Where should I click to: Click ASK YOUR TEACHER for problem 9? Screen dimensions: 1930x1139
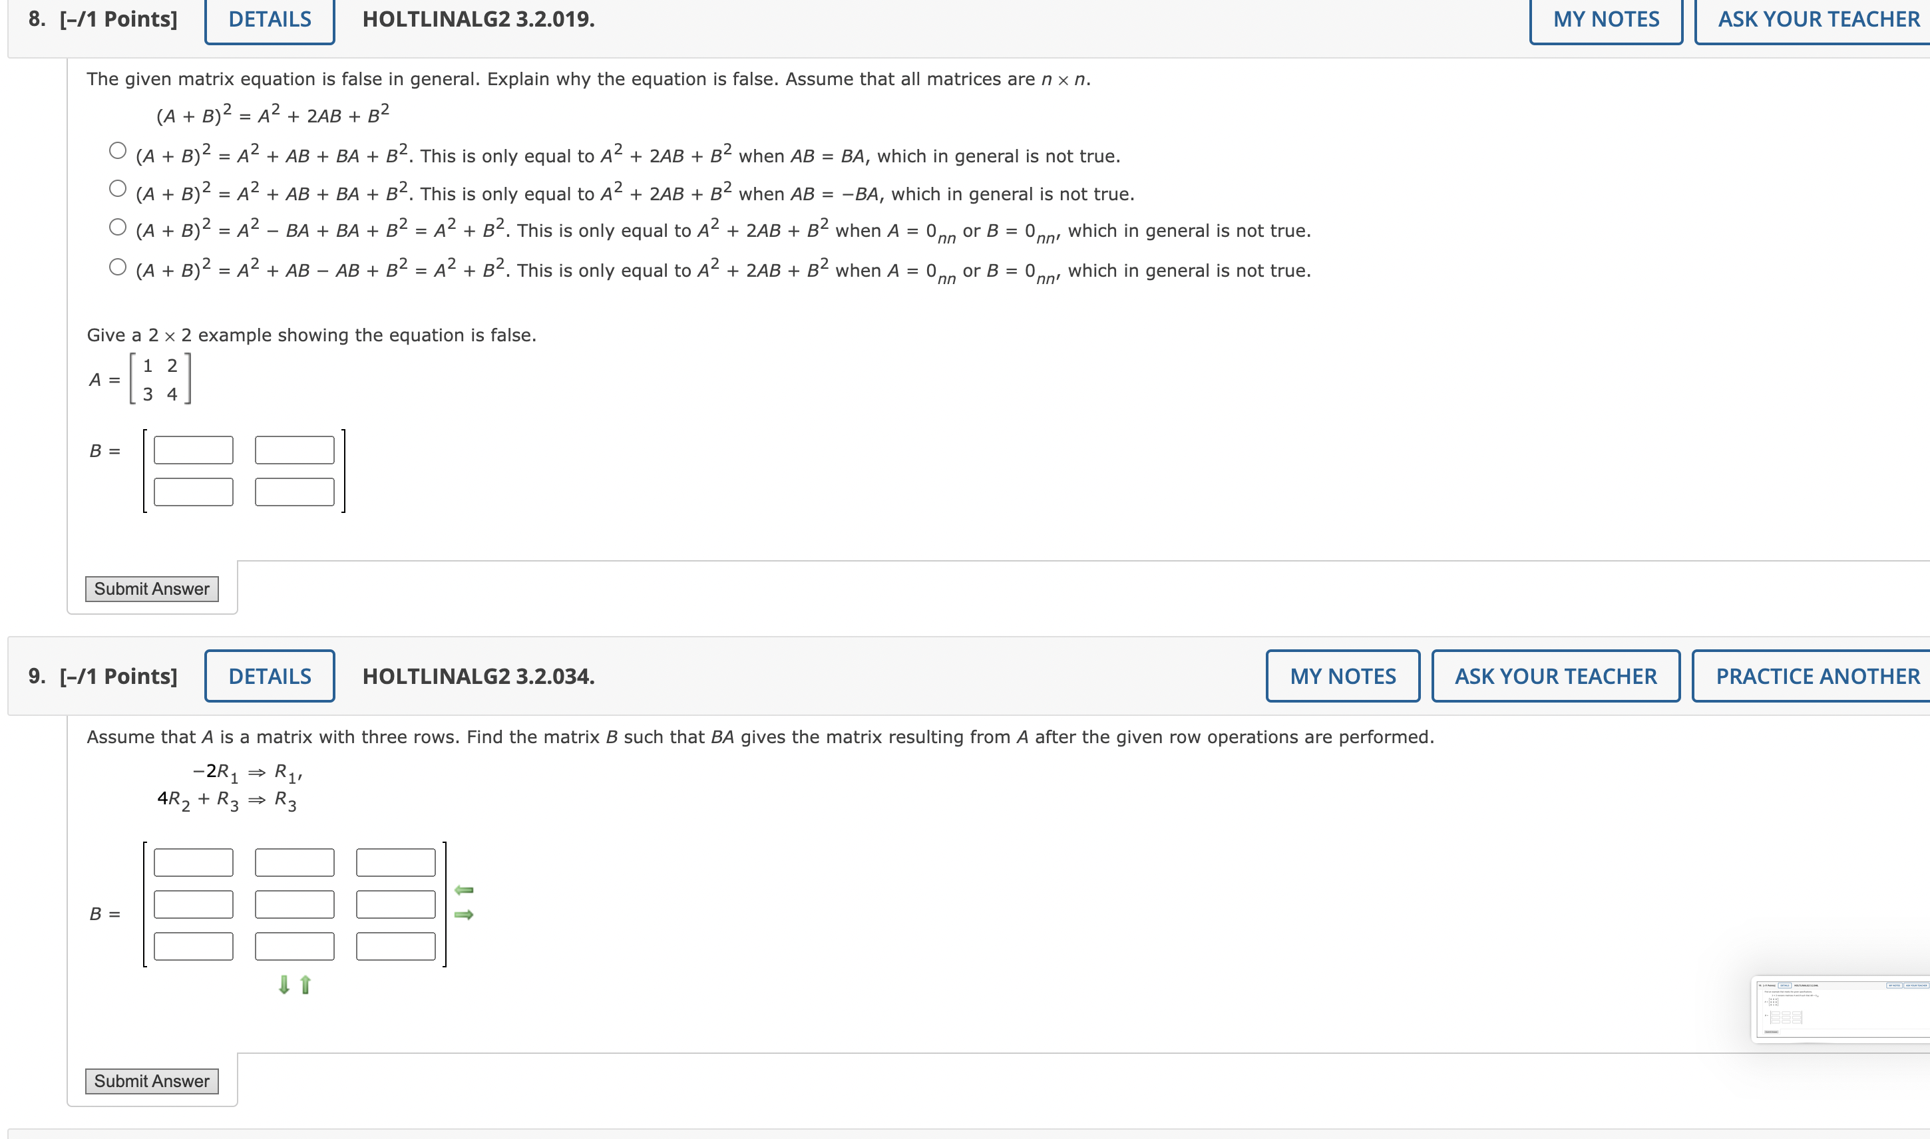coord(1555,675)
